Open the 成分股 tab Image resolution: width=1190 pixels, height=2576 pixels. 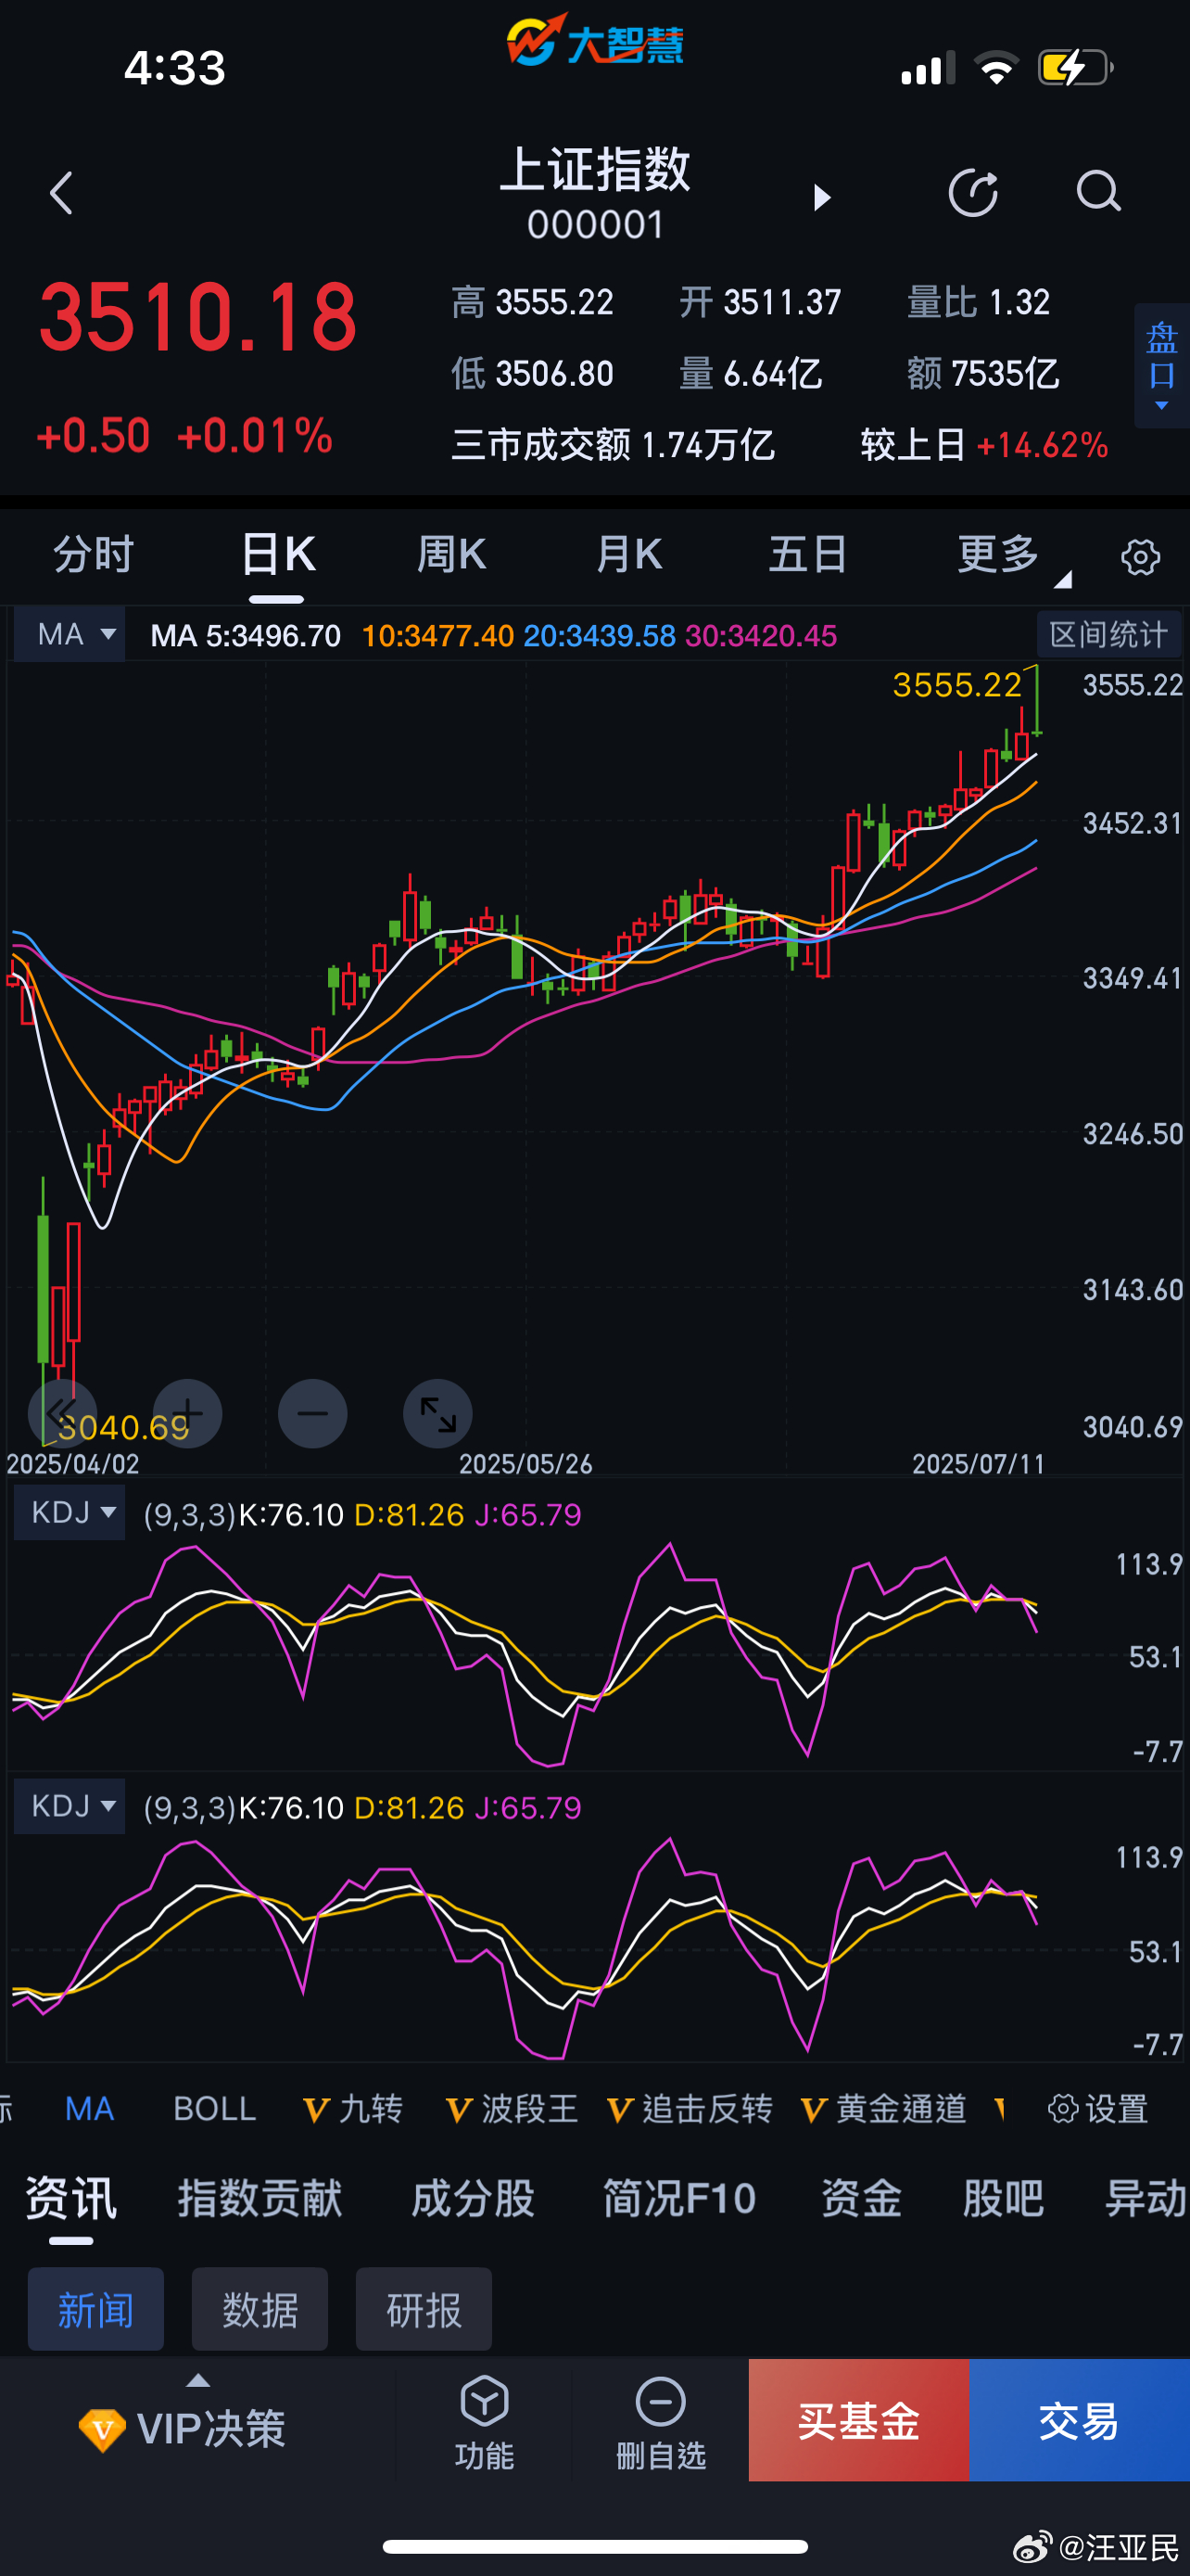[x=473, y=2199]
